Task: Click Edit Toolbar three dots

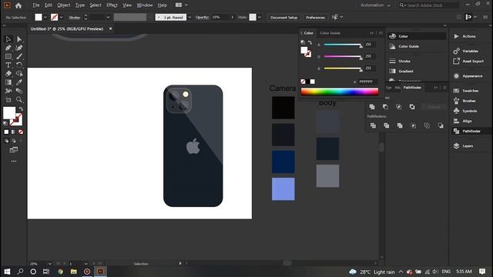Action: [14, 161]
